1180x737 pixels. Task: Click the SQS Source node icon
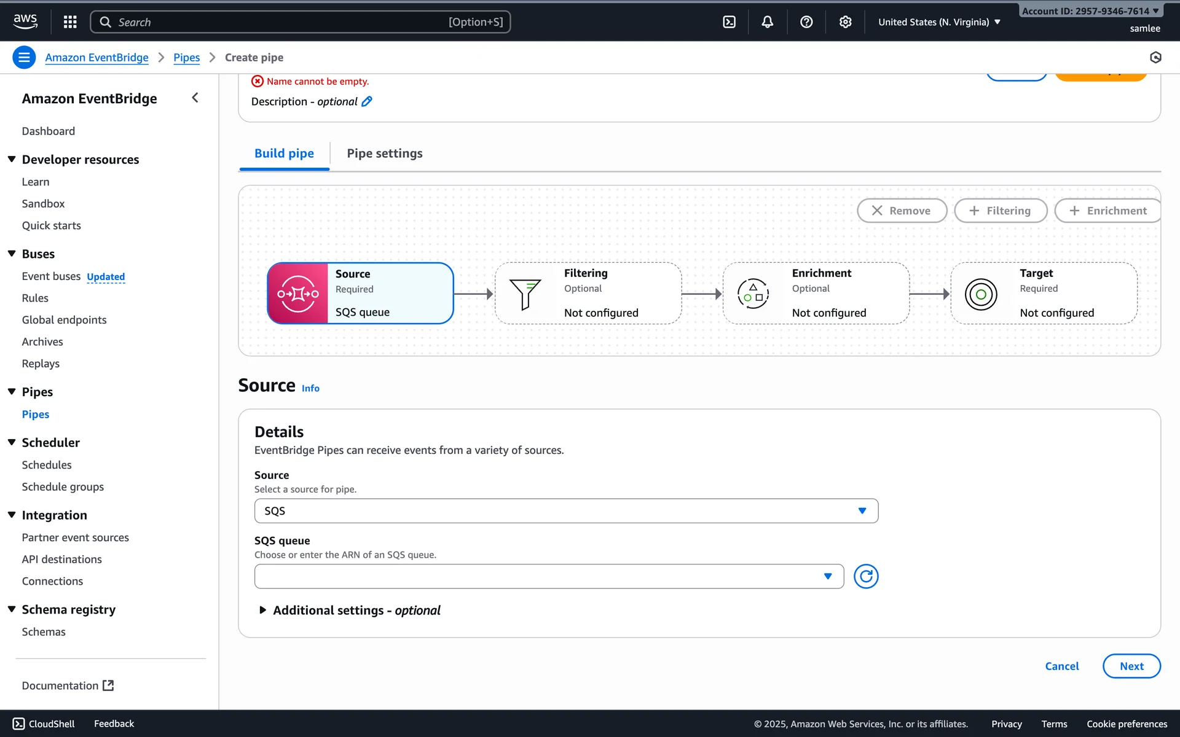click(298, 294)
